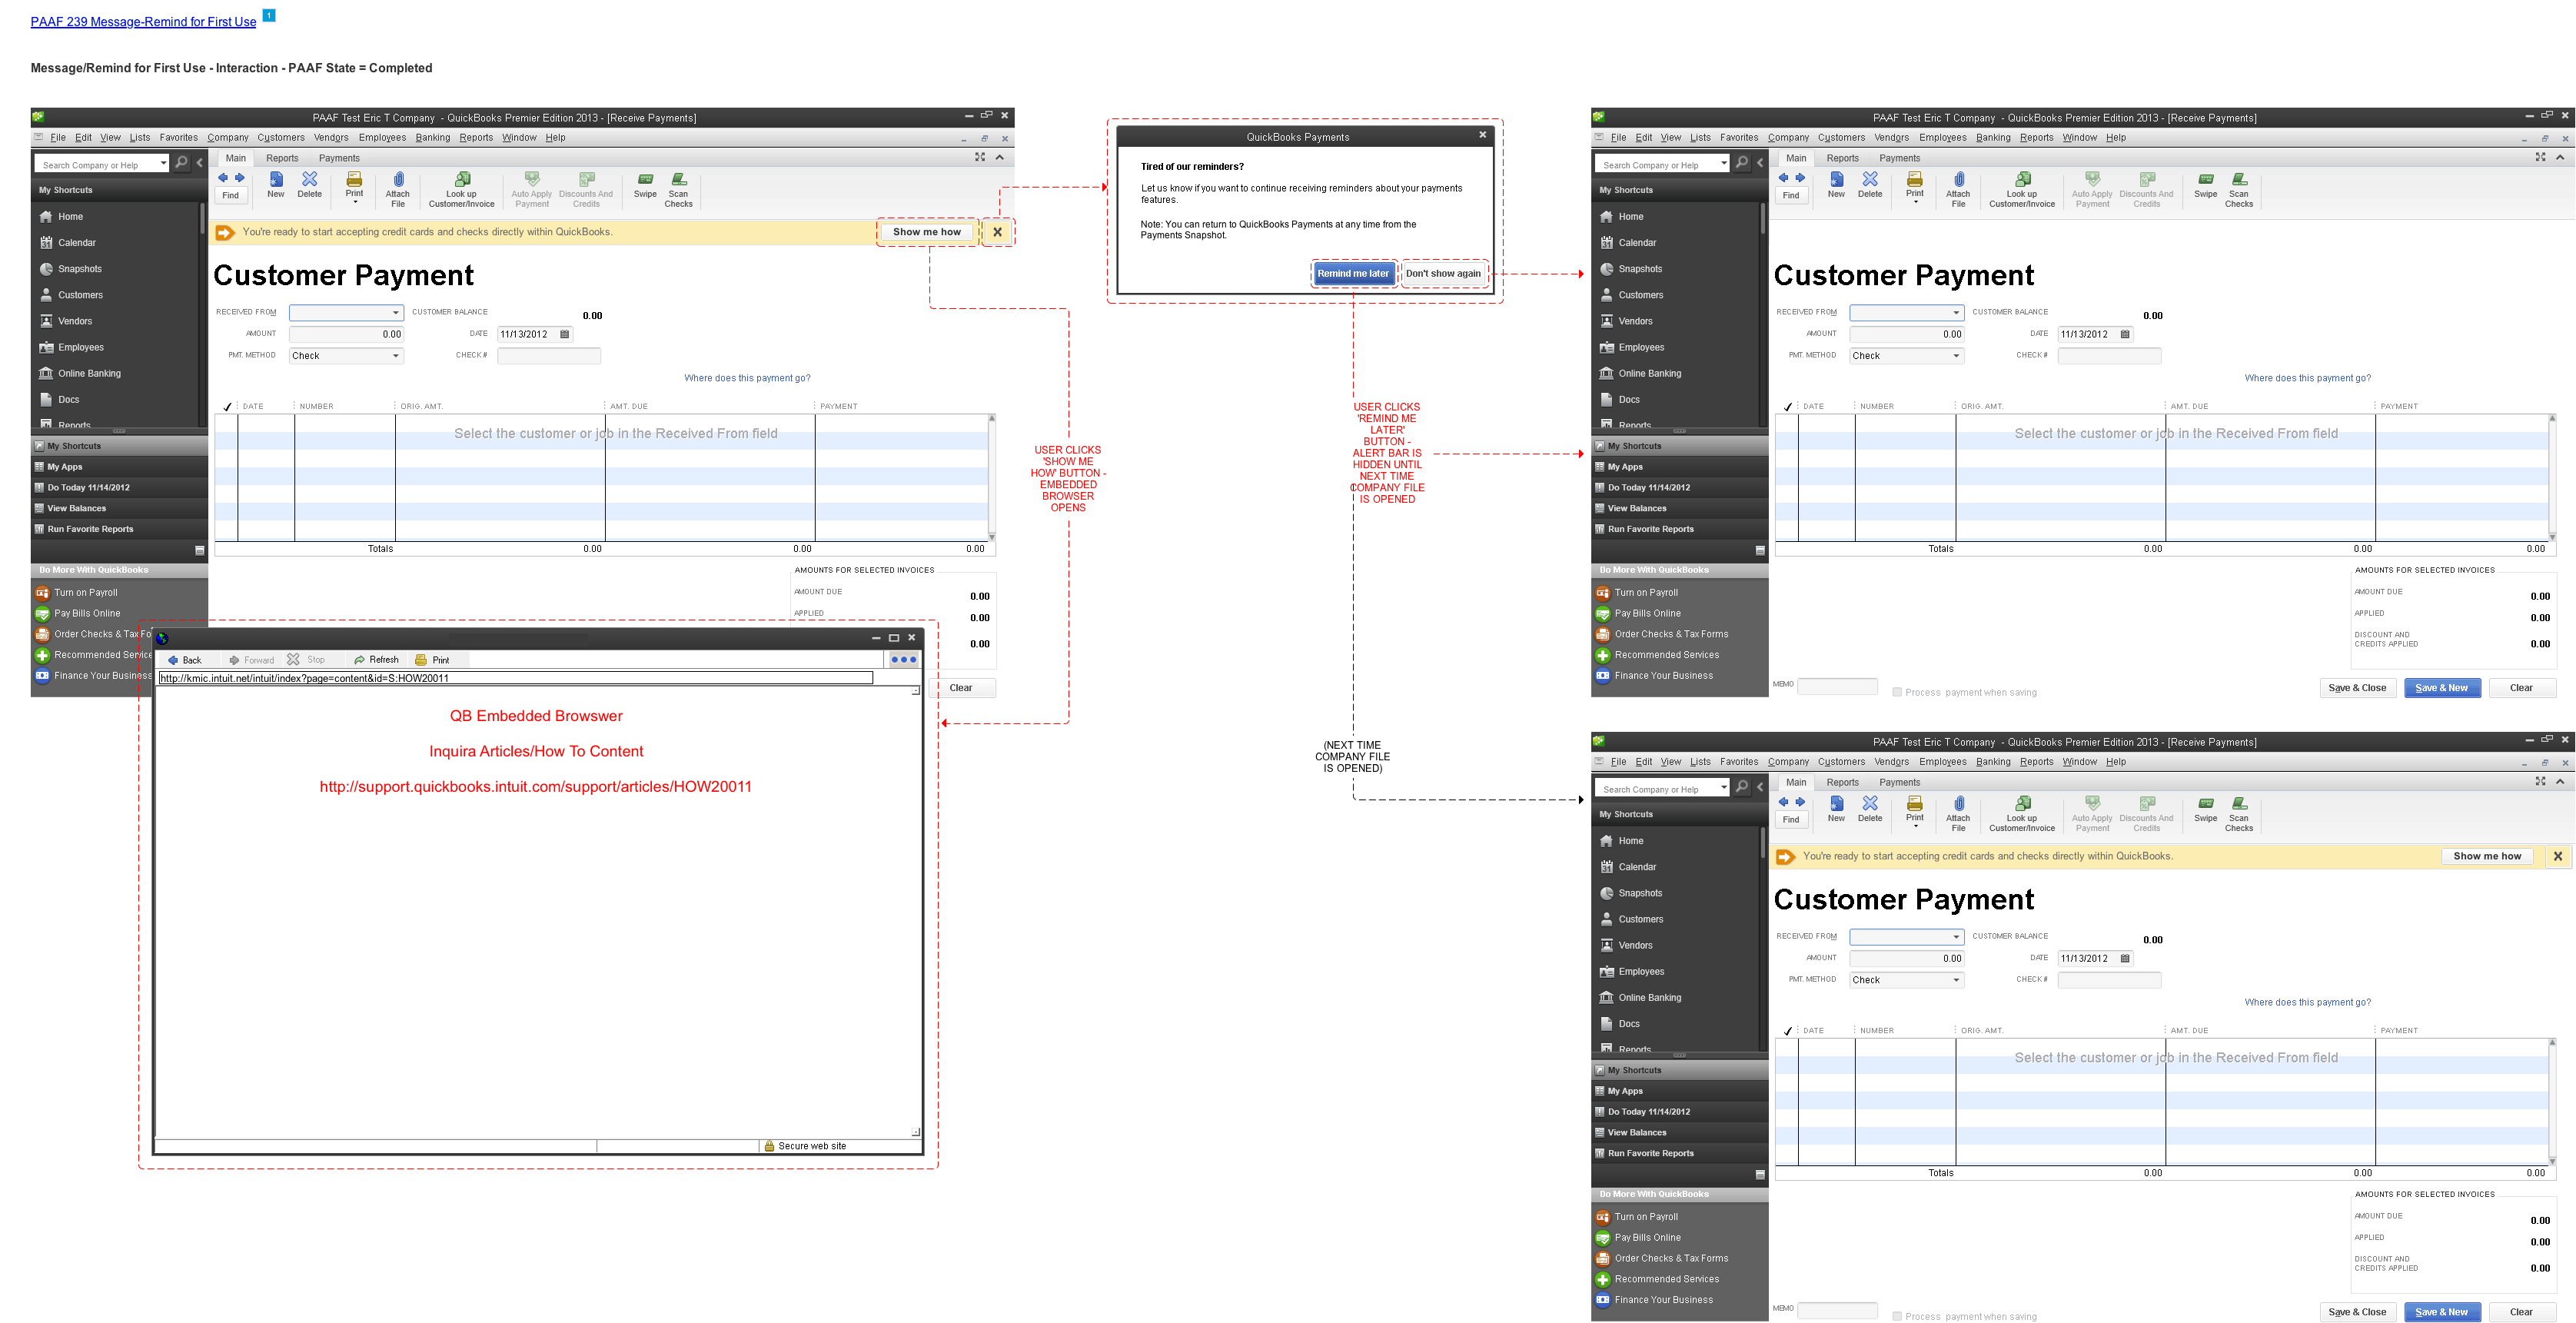The height and width of the screenshot is (1323, 2576).
Task: Click Back in the embedded browser
Action: (185, 660)
